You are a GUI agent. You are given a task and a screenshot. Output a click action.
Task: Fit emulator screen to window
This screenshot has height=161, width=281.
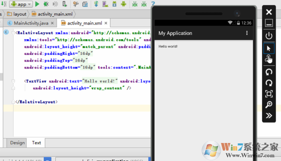(x=269, y=94)
